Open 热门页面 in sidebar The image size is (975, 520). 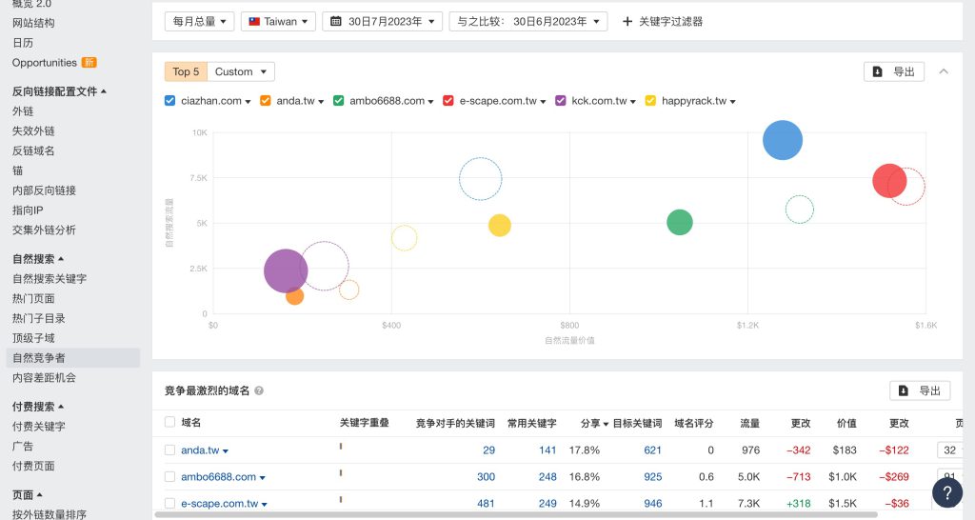pos(33,298)
